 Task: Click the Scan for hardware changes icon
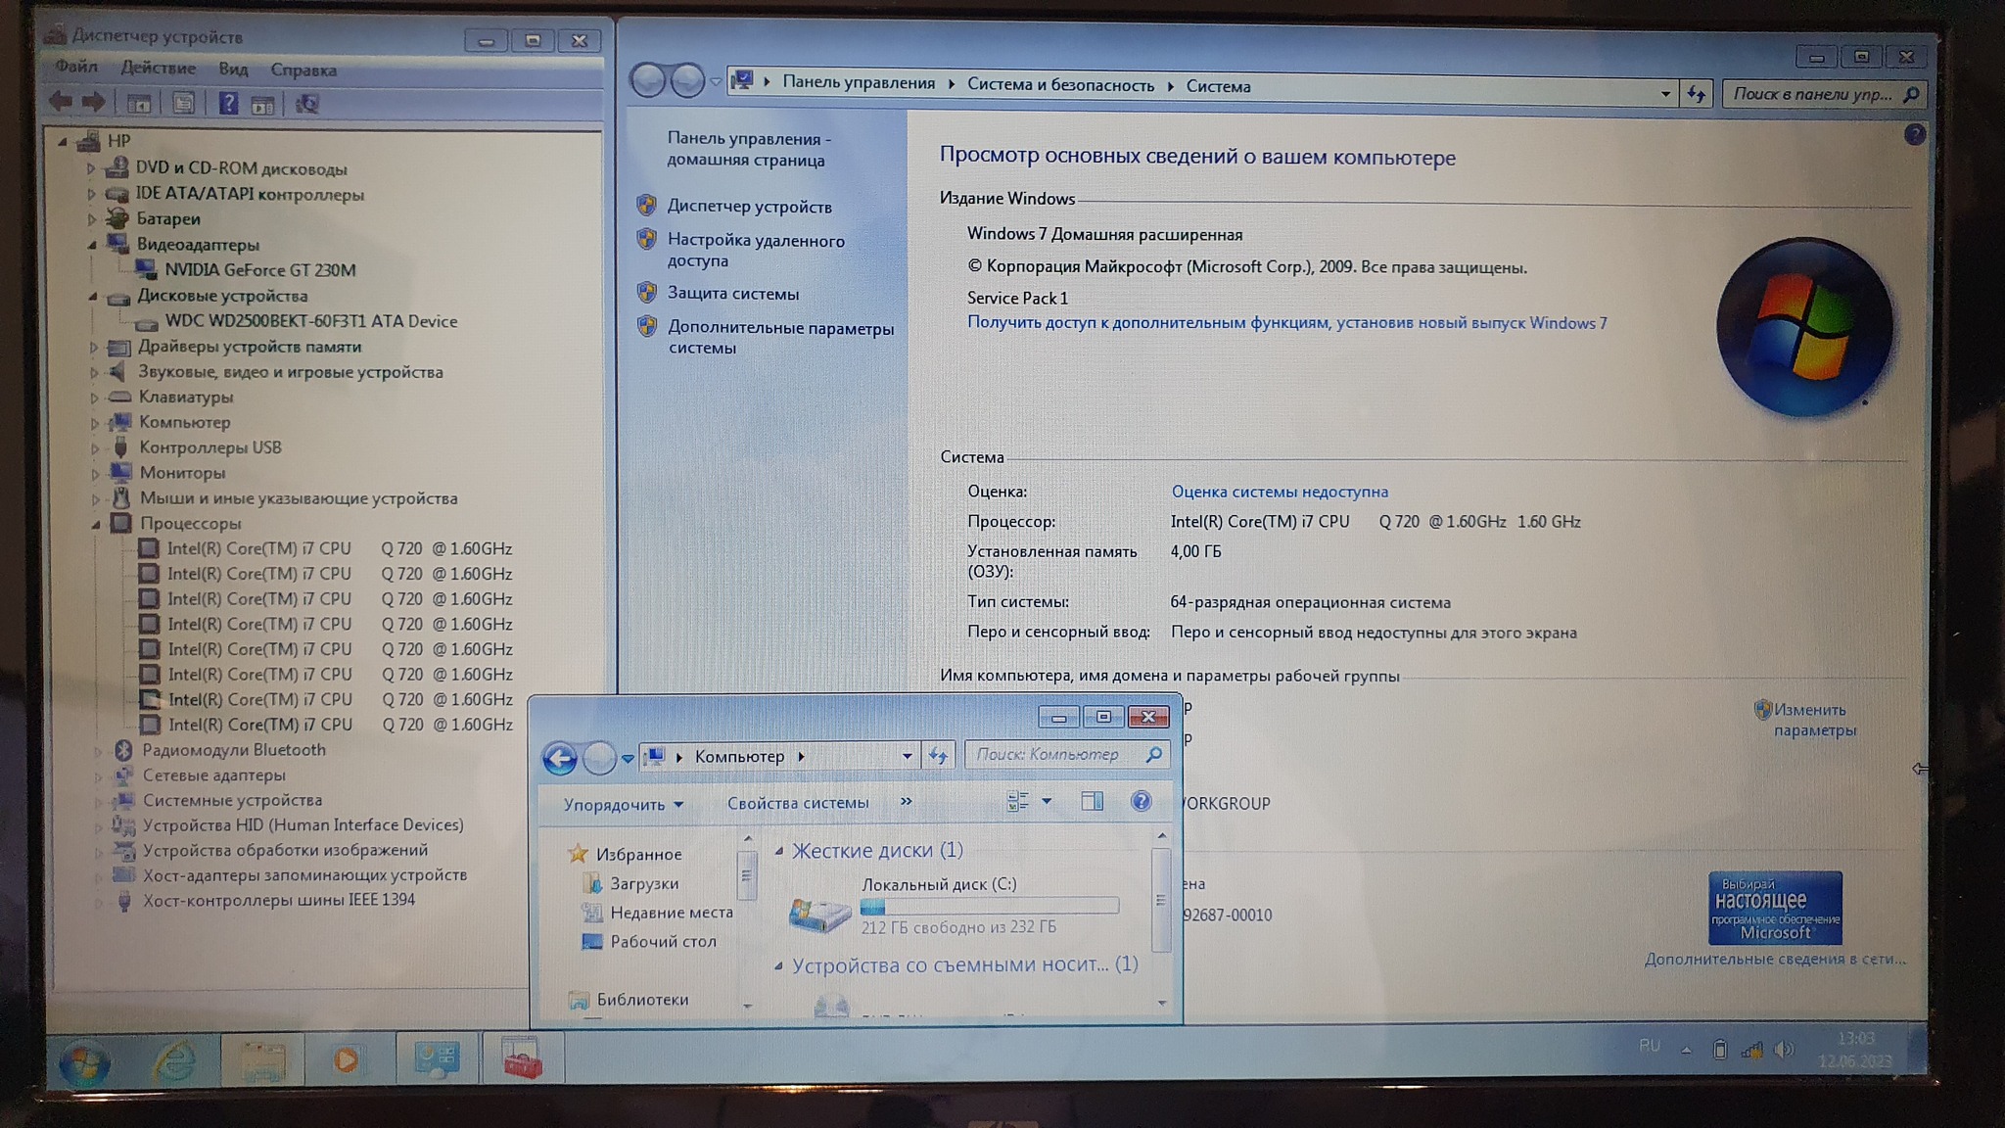306,103
